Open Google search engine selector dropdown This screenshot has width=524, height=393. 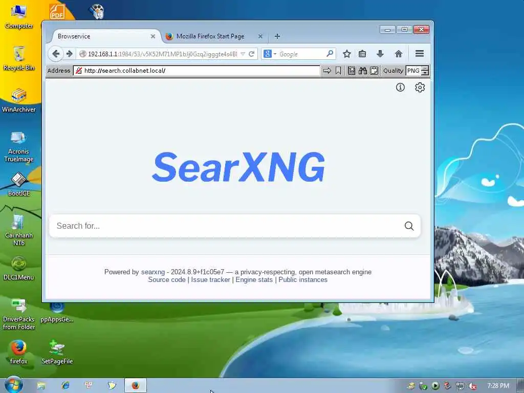pyautogui.click(x=270, y=54)
